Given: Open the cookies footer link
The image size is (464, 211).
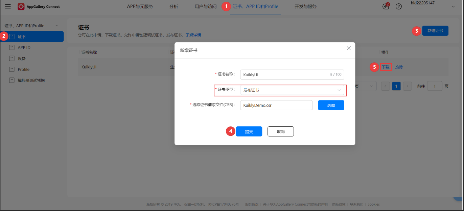Looking at the screenshot, I should pyautogui.click(x=374, y=204).
